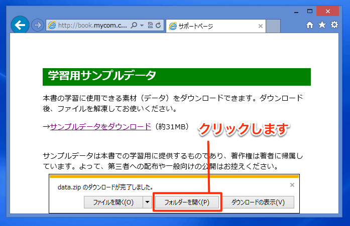Open Favorites star icon

pos(322,25)
